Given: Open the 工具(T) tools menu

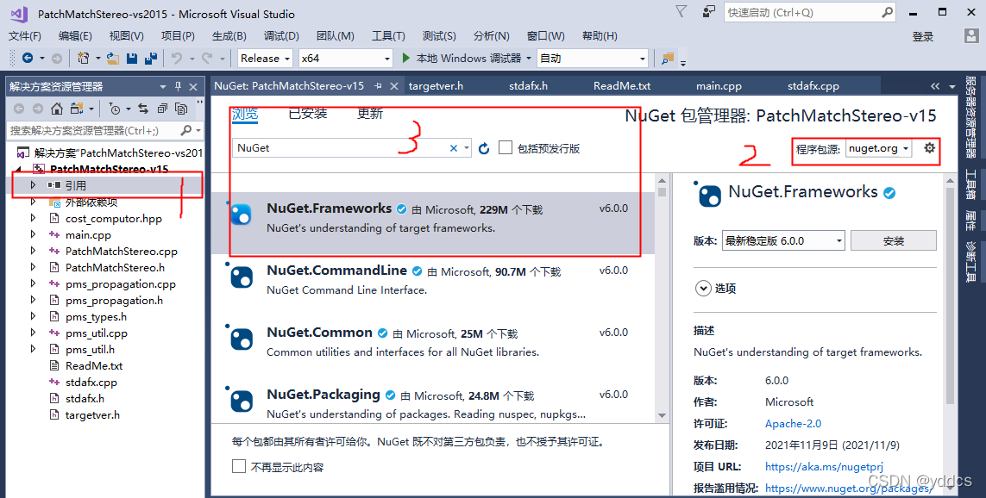Looking at the screenshot, I should 388,36.
